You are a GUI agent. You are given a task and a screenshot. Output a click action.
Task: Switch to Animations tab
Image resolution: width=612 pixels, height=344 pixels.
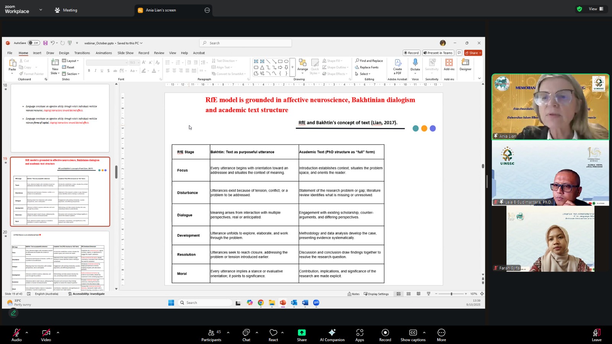pyautogui.click(x=104, y=53)
